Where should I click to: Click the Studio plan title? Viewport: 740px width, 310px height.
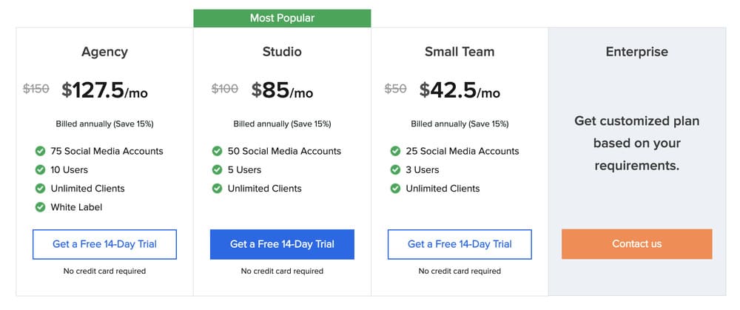click(282, 52)
